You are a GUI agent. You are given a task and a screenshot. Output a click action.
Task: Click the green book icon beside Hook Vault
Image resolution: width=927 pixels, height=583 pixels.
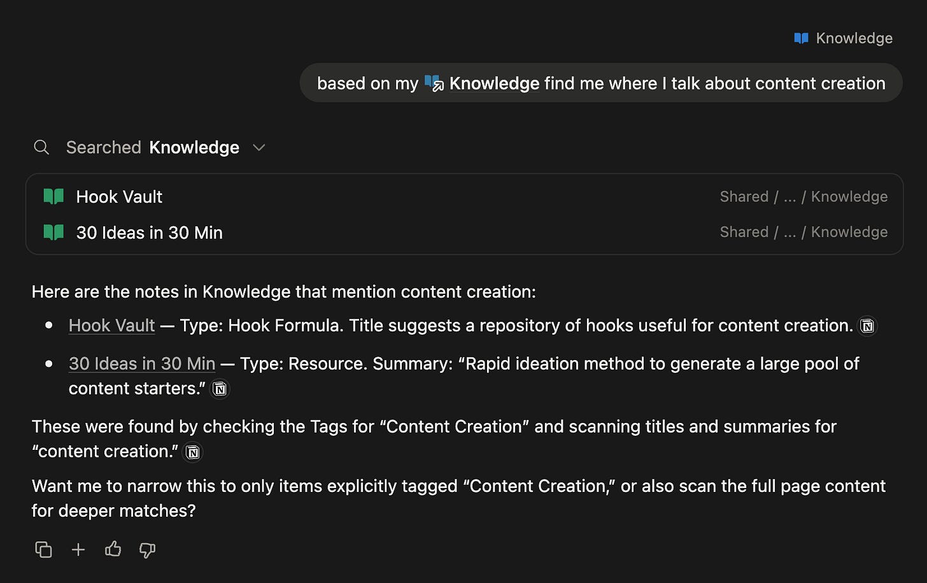click(x=53, y=196)
